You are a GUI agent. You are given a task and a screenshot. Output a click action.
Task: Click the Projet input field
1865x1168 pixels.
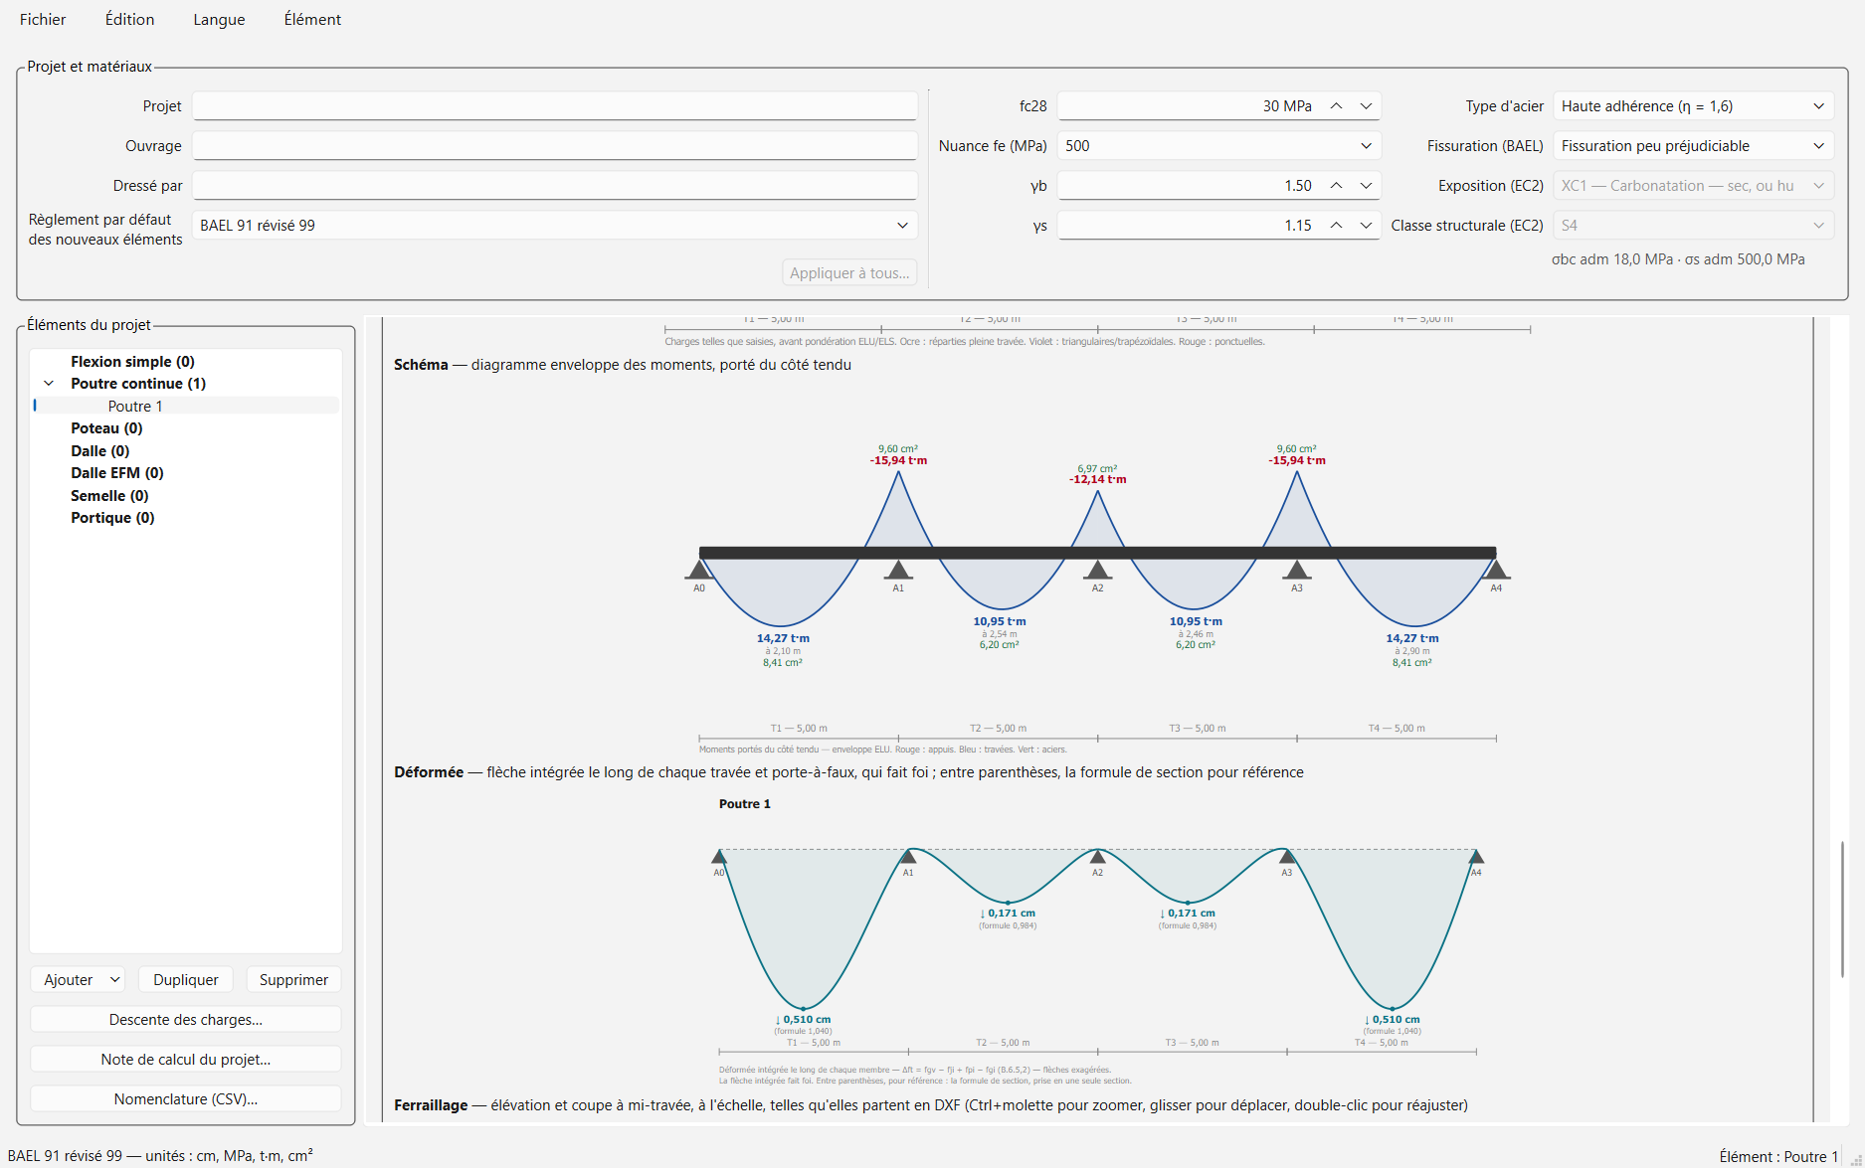tap(554, 106)
